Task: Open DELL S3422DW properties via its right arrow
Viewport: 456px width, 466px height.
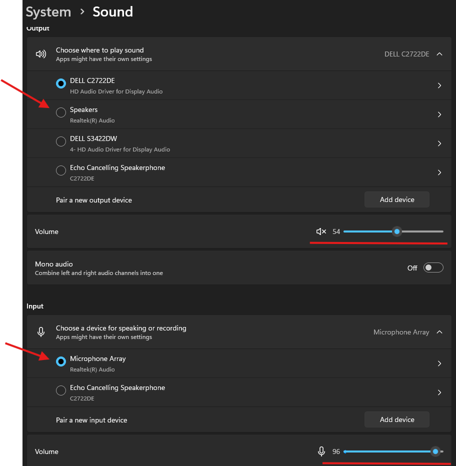Action: click(x=439, y=143)
